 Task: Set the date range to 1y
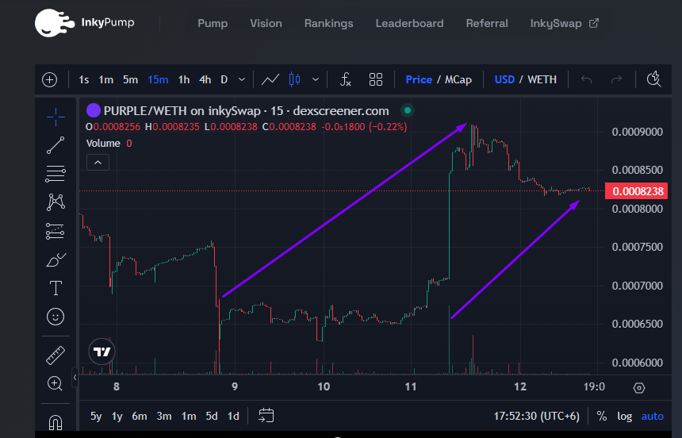117,417
